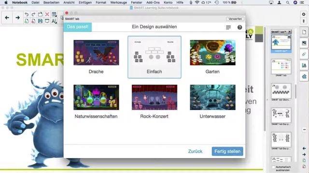Open the insert table icon
Image resolution: width=309 pixels, height=173 pixels.
click(x=54, y=14)
